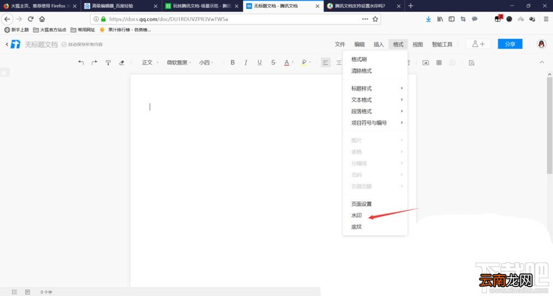Screen dimensions: 553x296
Task: Click the find and replace toolbar icon
Action: click(472, 63)
